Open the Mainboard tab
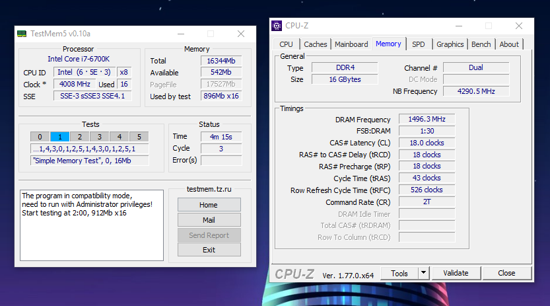550x306 pixels. [x=351, y=44]
